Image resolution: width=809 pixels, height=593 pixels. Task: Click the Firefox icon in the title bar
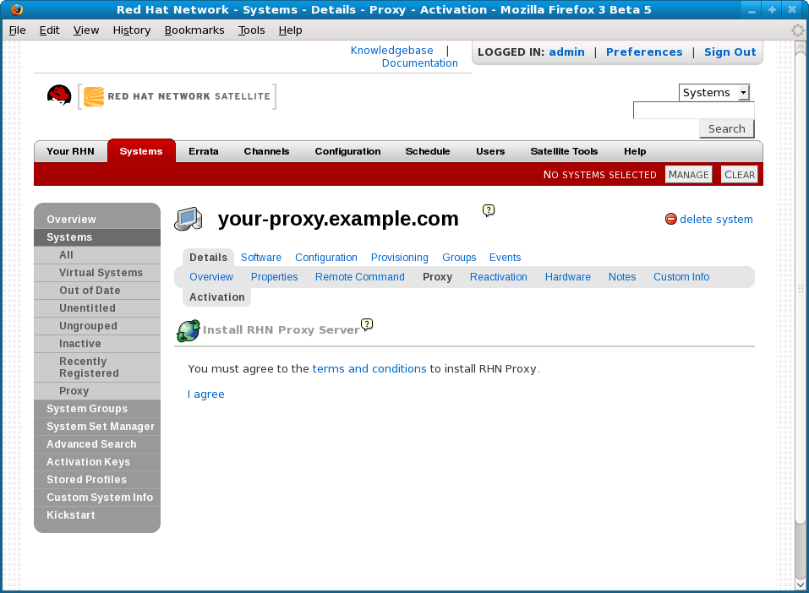(17, 9)
